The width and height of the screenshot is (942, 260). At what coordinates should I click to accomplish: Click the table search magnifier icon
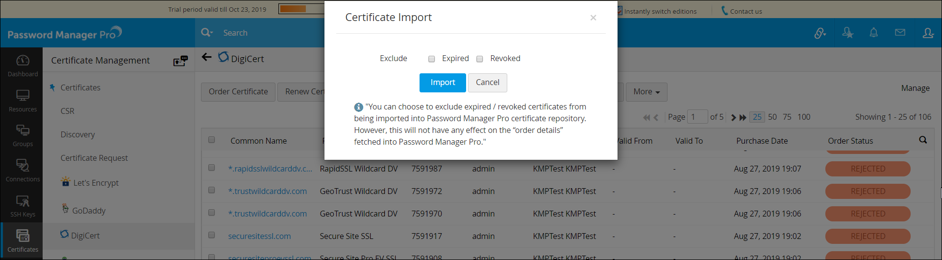pyautogui.click(x=923, y=140)
